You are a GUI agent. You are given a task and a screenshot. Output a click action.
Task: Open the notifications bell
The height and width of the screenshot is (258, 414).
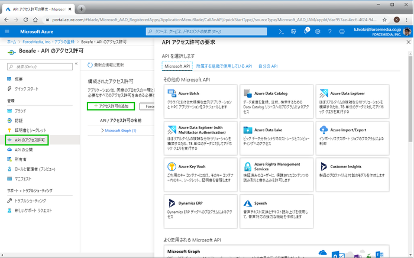pyautogui.click(x=306, y=31)
